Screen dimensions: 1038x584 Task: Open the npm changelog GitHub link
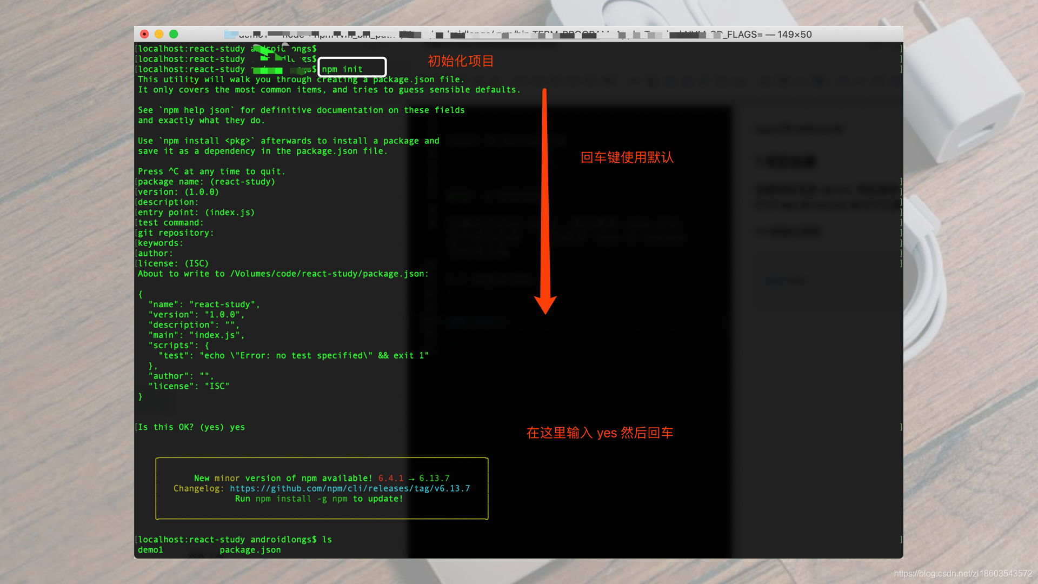[350, 488]
